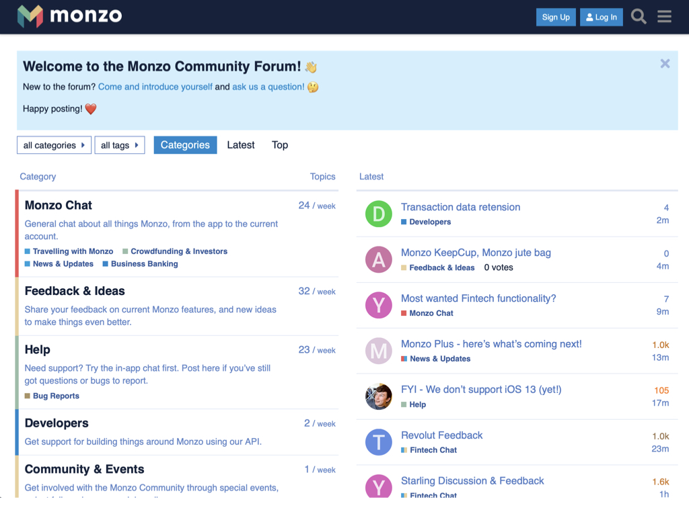The height and width of the screenshot is (516, 689).
Task: Click the green D avatar next to Transaction data retension
Action: click(378, 214)
